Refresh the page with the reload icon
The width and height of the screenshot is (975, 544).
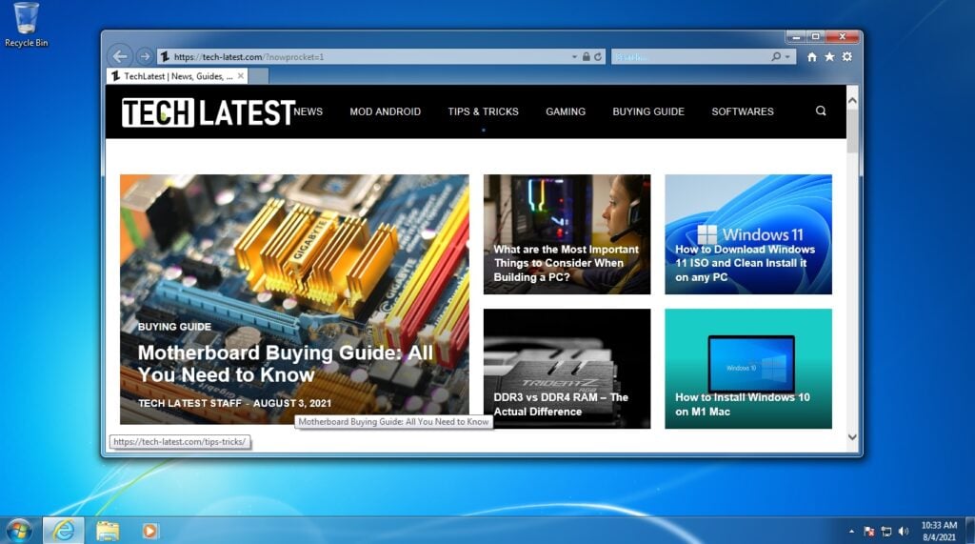point(598,56)
